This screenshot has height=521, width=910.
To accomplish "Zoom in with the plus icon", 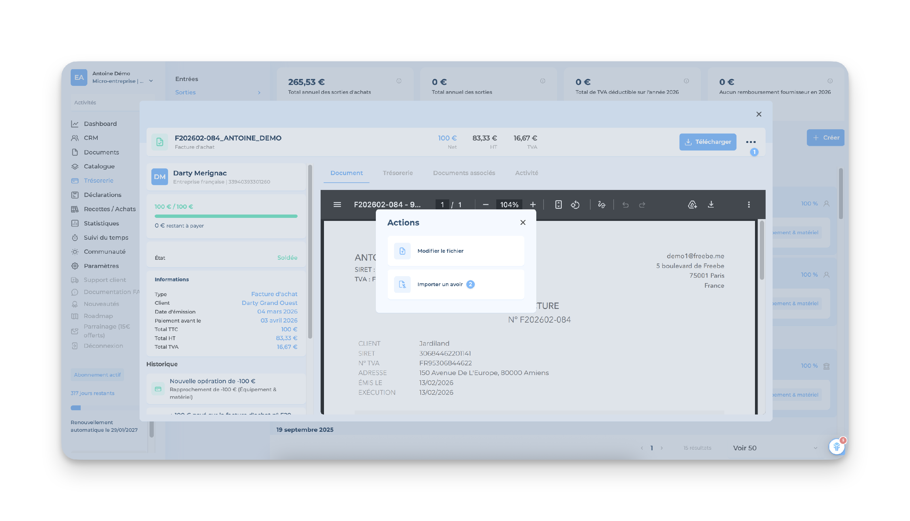I will tap(533, 205).
